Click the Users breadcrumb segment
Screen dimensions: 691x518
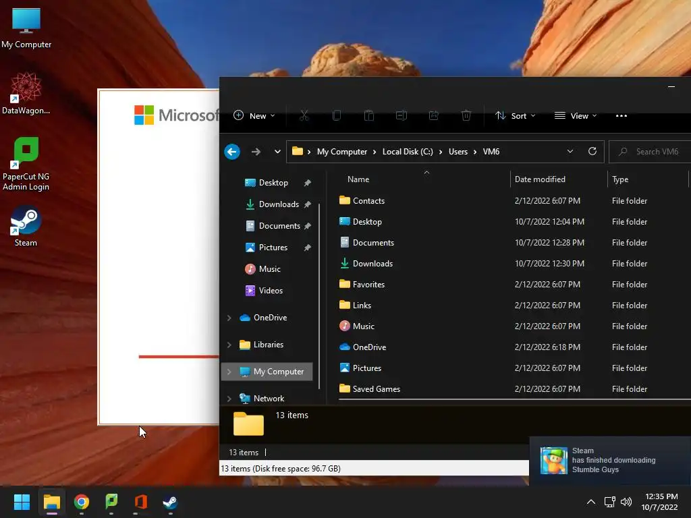458,152
